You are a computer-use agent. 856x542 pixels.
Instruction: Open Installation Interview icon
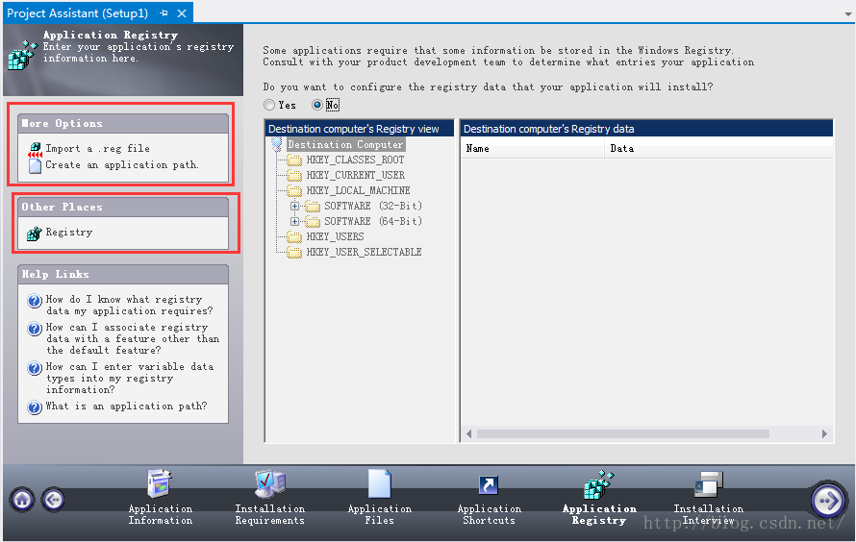click(x=709, y=484)
